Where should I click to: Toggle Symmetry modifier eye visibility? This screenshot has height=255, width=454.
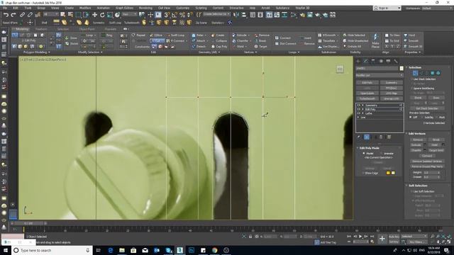click(358, 106)
